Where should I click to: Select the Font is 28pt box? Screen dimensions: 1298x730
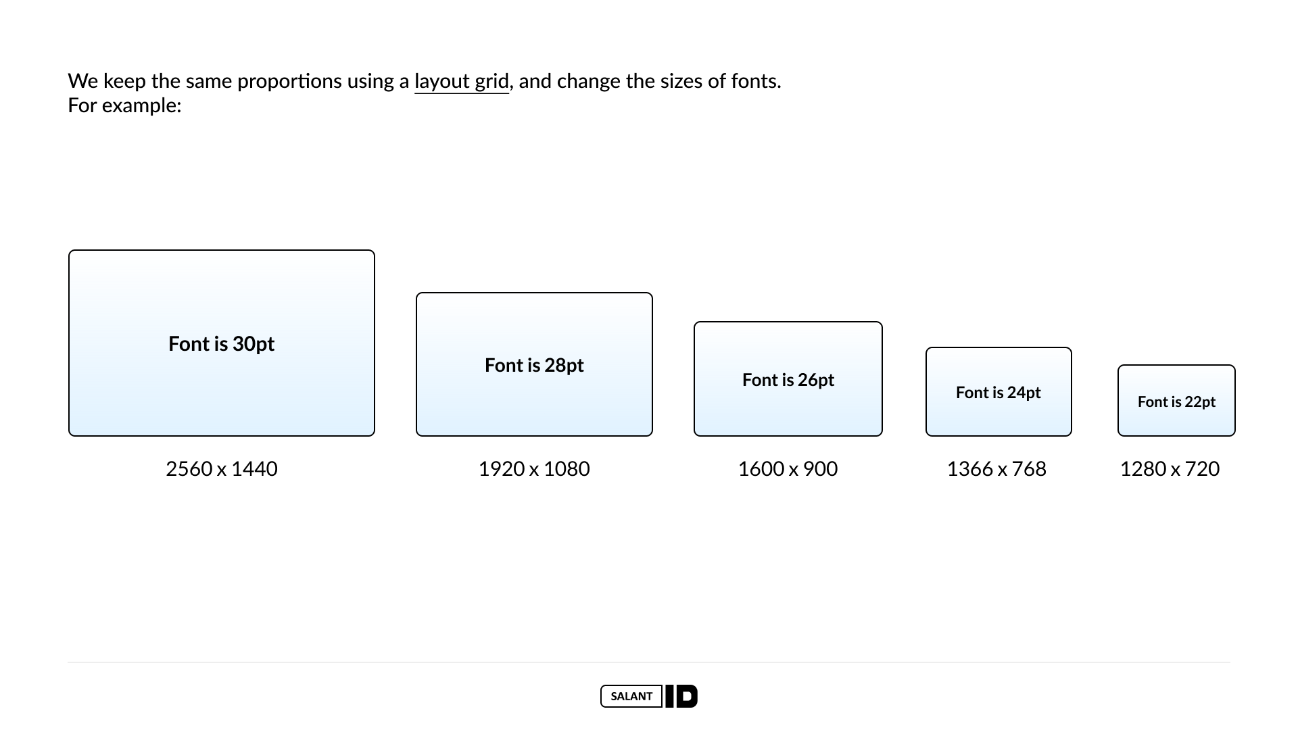point(534,364)
